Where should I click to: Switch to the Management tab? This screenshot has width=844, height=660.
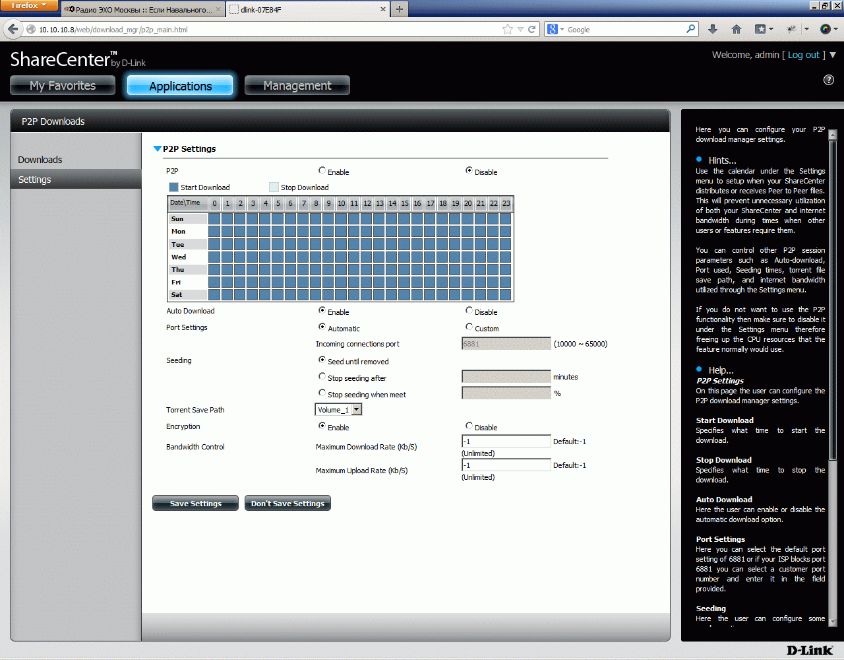(x=297, y=85)
